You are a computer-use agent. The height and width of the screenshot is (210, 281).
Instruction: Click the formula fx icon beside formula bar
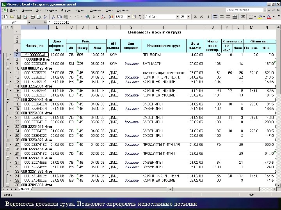click(45, 22)
